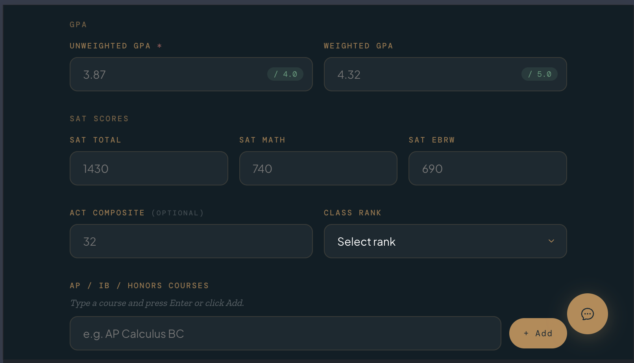
Task: Click into the Weighted GPA field
Action: pos(425,74)
